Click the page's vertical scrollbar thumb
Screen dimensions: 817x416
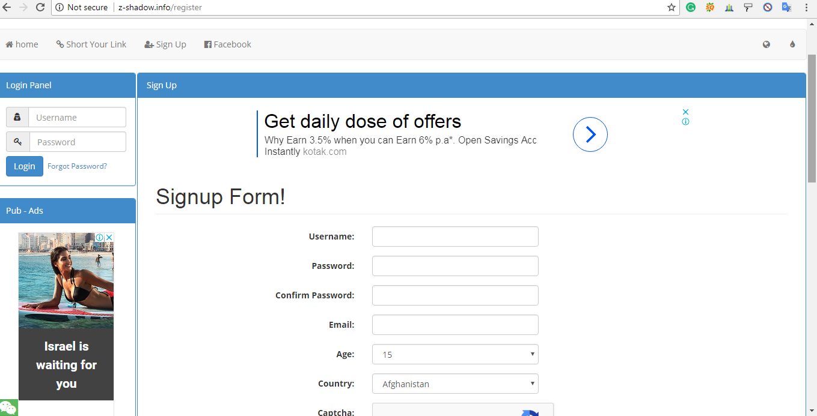[x=812, y=117]
